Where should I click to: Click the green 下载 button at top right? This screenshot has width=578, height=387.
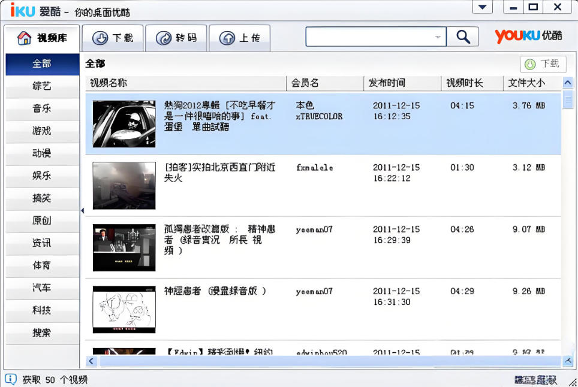pyautogui.click(x=543, y=64)
